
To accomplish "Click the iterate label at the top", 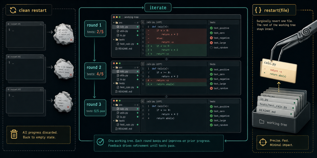I will click(158, 8).
